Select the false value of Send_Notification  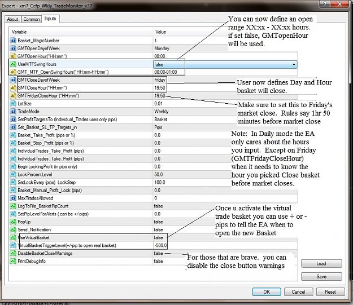[158, 229]
